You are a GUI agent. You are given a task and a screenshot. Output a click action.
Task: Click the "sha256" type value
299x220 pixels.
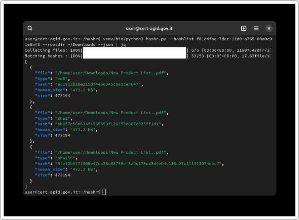click(x=64, y=158)
